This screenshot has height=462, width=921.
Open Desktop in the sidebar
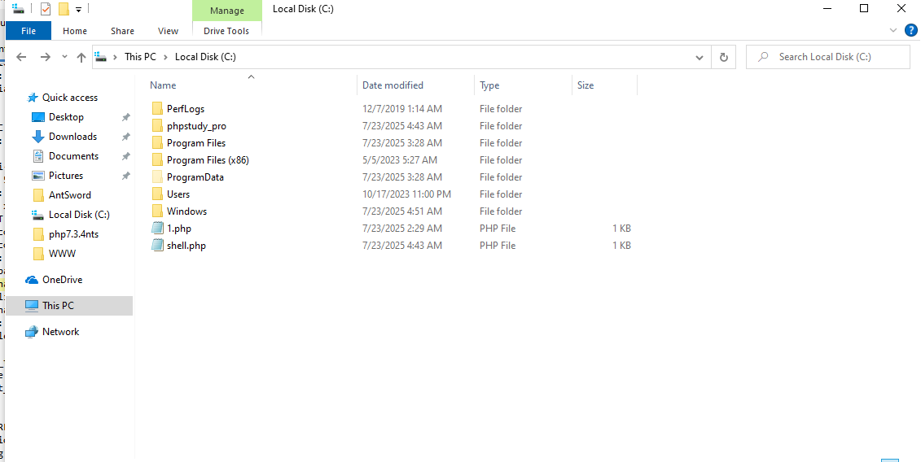66,117
